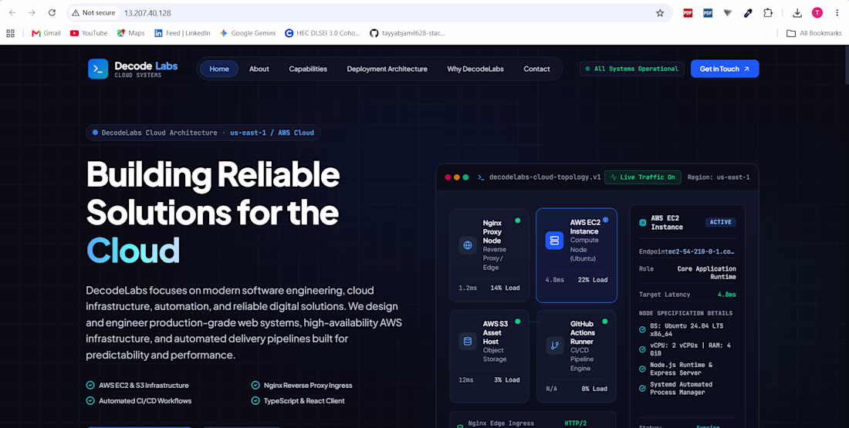Click the ACTIVE badge on EC2 details
The image size is (849, 428).
coord(720,222)
